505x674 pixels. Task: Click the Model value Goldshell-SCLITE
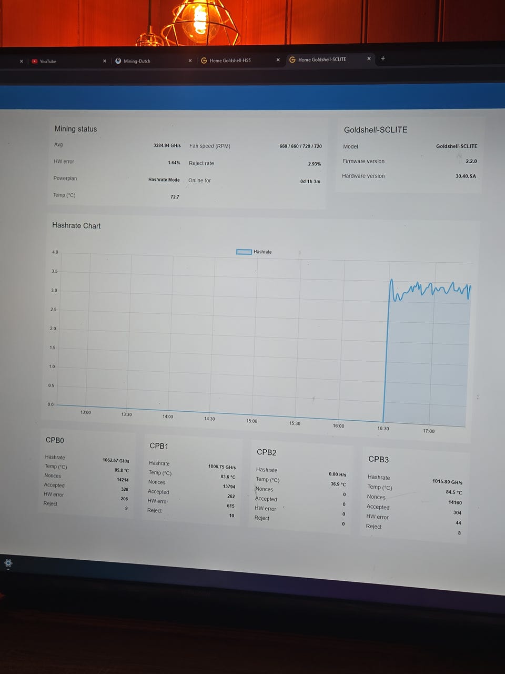[x=457, y=146]
